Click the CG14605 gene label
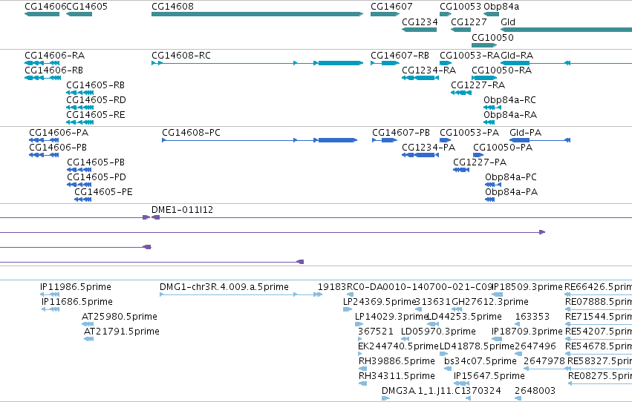This screenshot has width=632, height=402. [x=87, y=7]
